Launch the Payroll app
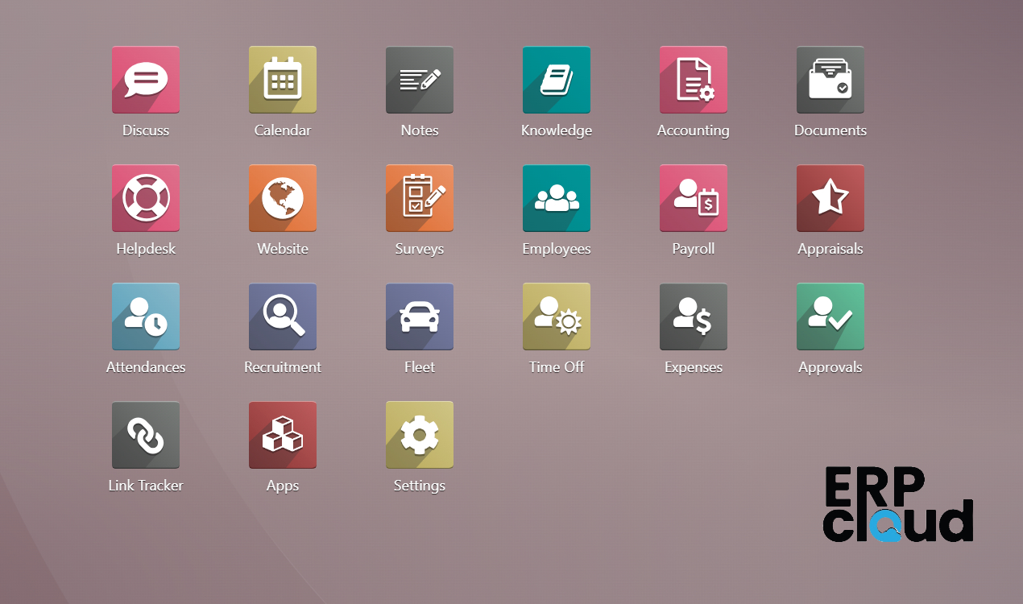Screen dimensions: 1023x604 tap(694, 198)
